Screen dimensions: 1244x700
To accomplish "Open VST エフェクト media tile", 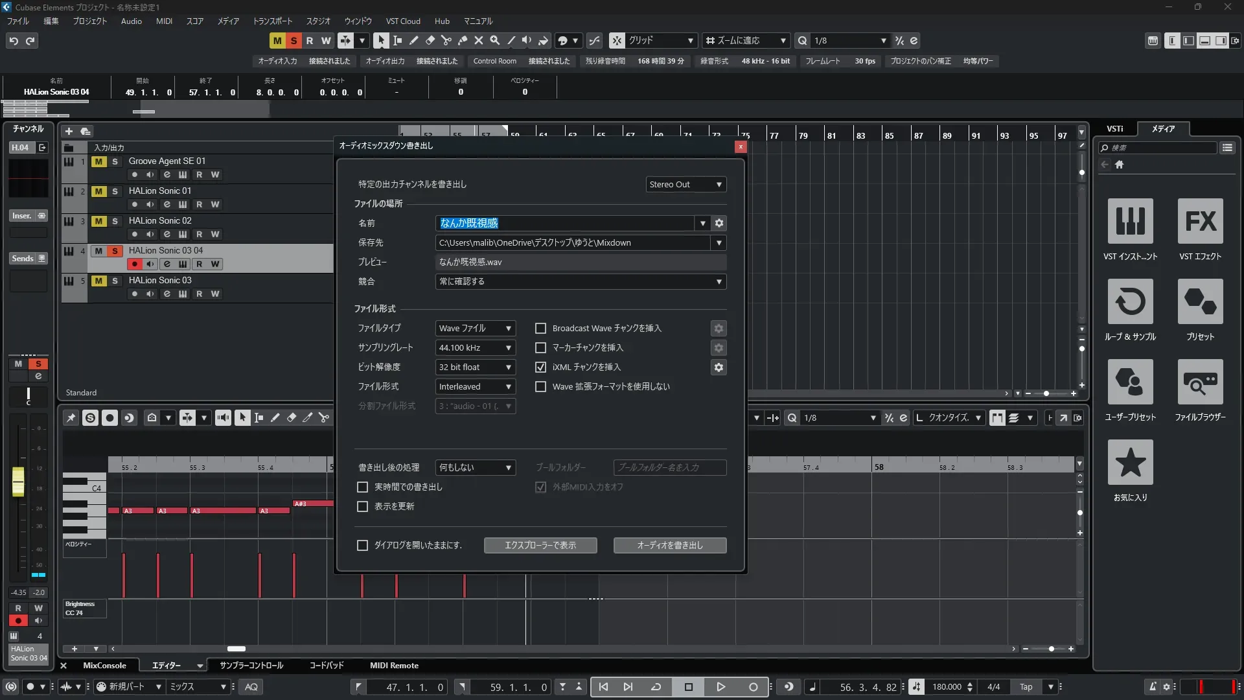I will 1200,222.
